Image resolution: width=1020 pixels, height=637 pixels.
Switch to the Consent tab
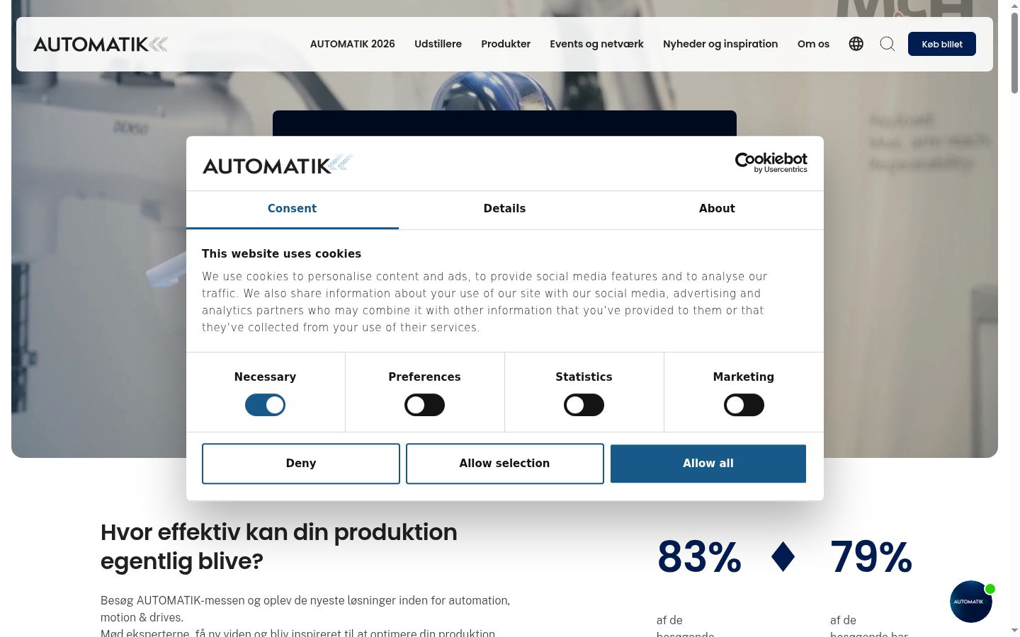coord(292,209)
